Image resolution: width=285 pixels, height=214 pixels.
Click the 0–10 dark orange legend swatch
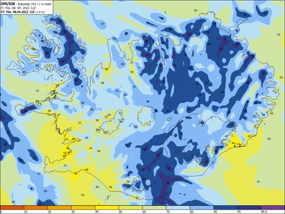click(12, 208)
